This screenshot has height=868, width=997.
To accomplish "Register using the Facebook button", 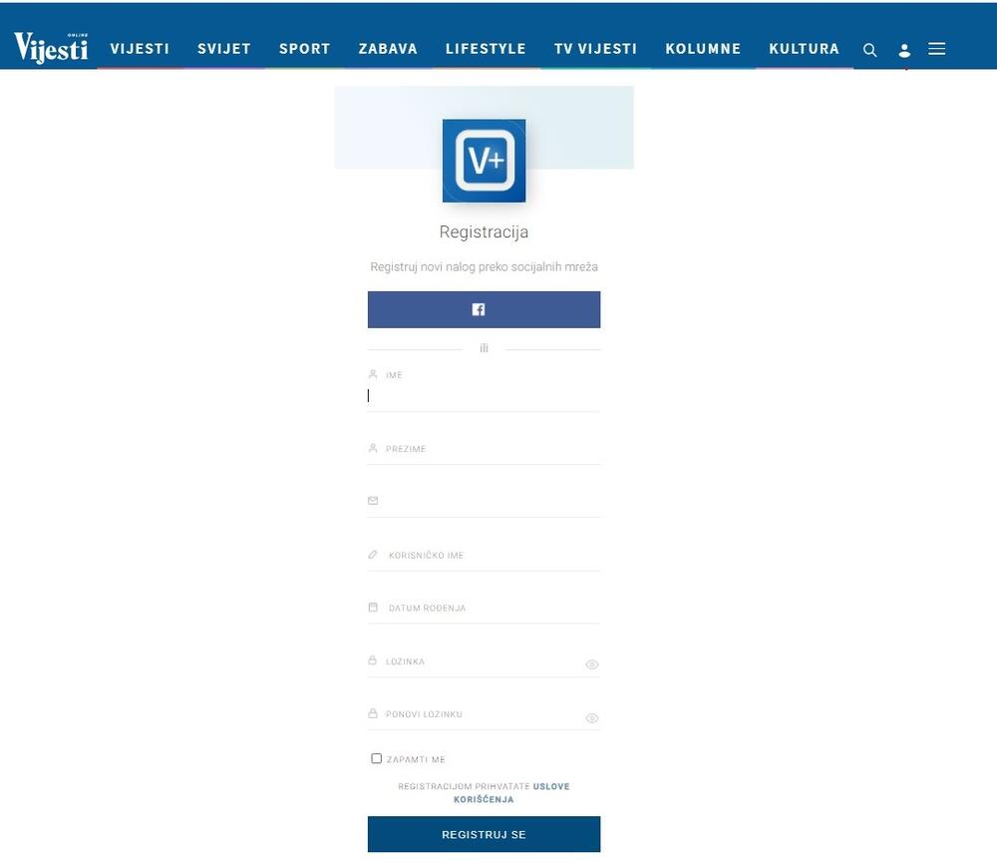I will 484,309.
